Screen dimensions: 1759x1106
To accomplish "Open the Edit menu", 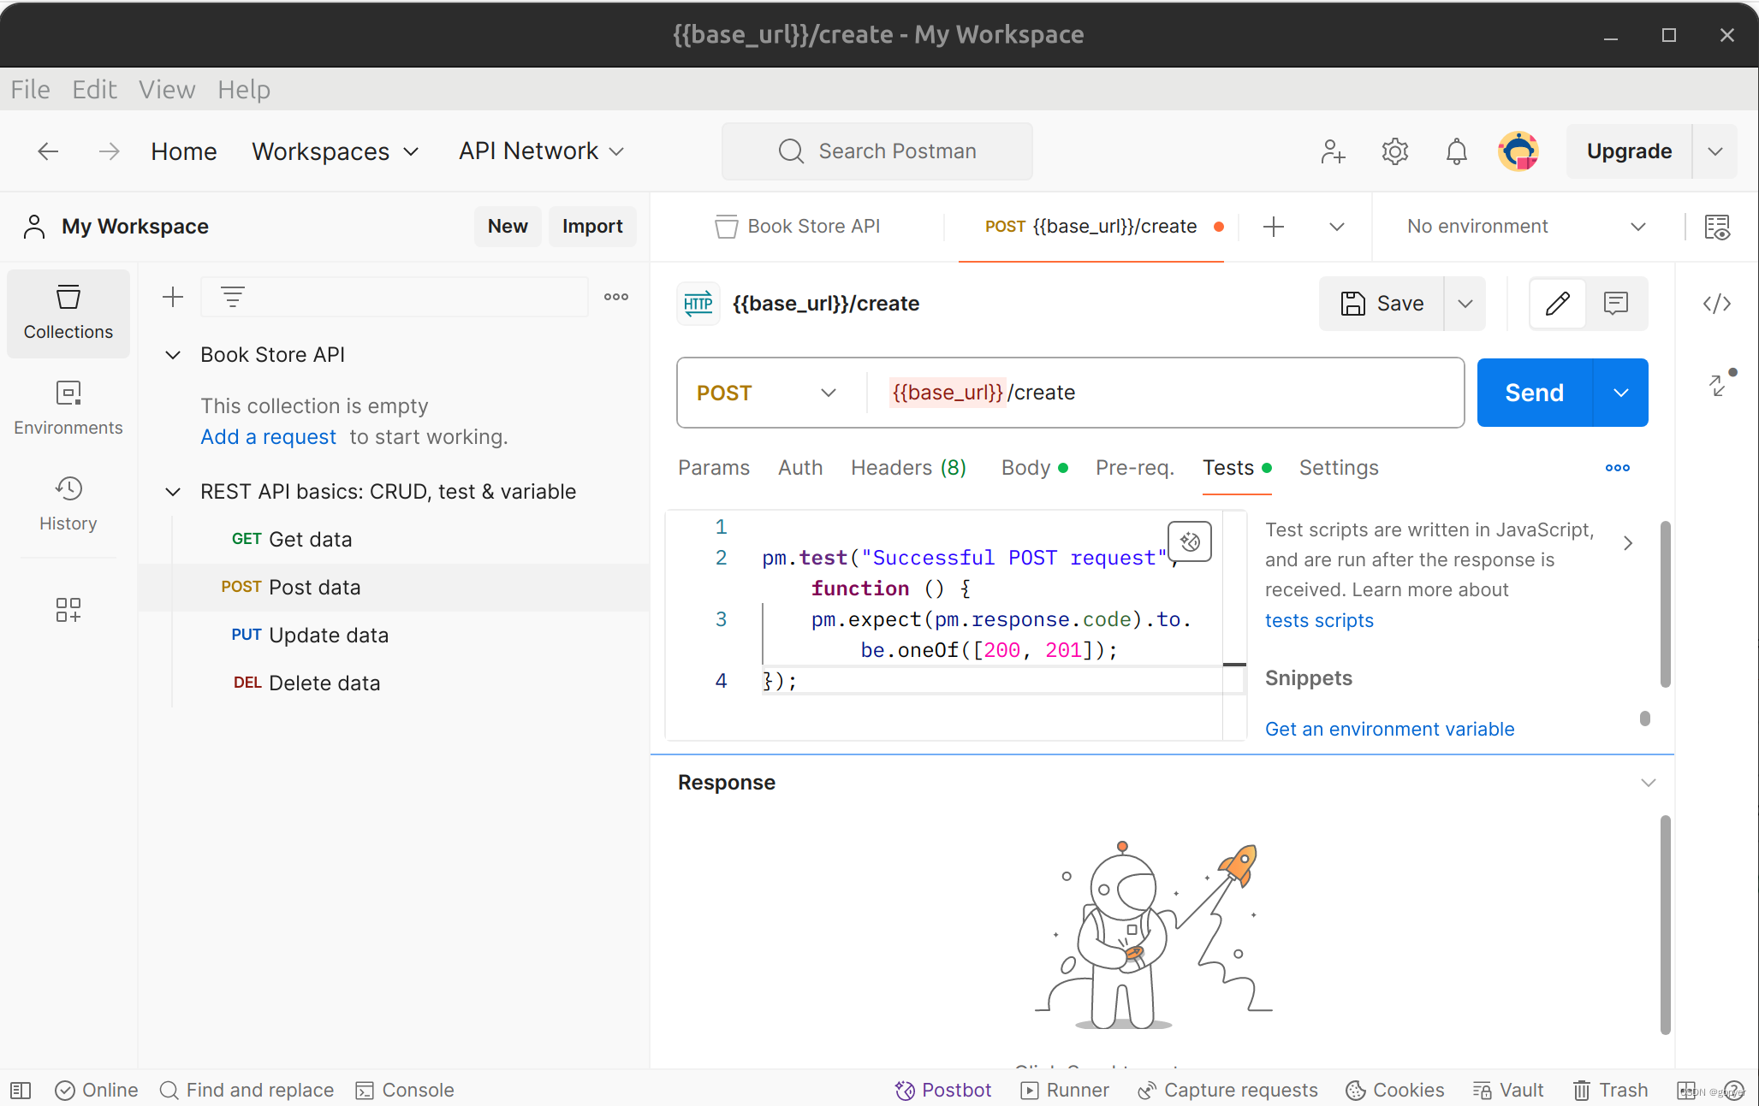I will [94, 90].
